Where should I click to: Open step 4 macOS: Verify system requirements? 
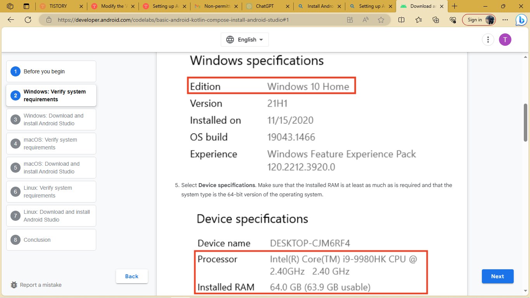coord(51,144)
